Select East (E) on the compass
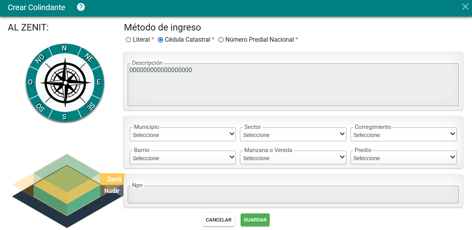The height and width of the screenshot is (230, 472). pos(99,82)
